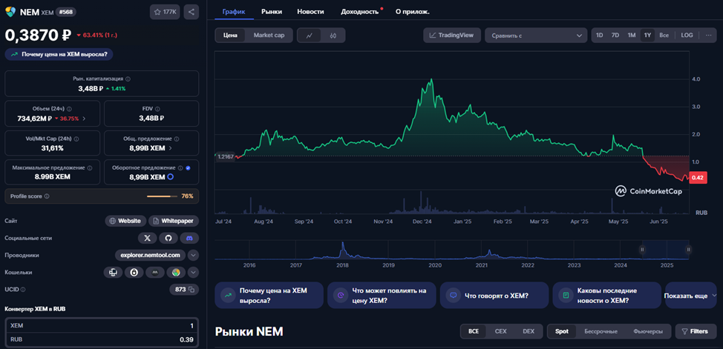Set chart range to 1Y

[x=647, y=36]
